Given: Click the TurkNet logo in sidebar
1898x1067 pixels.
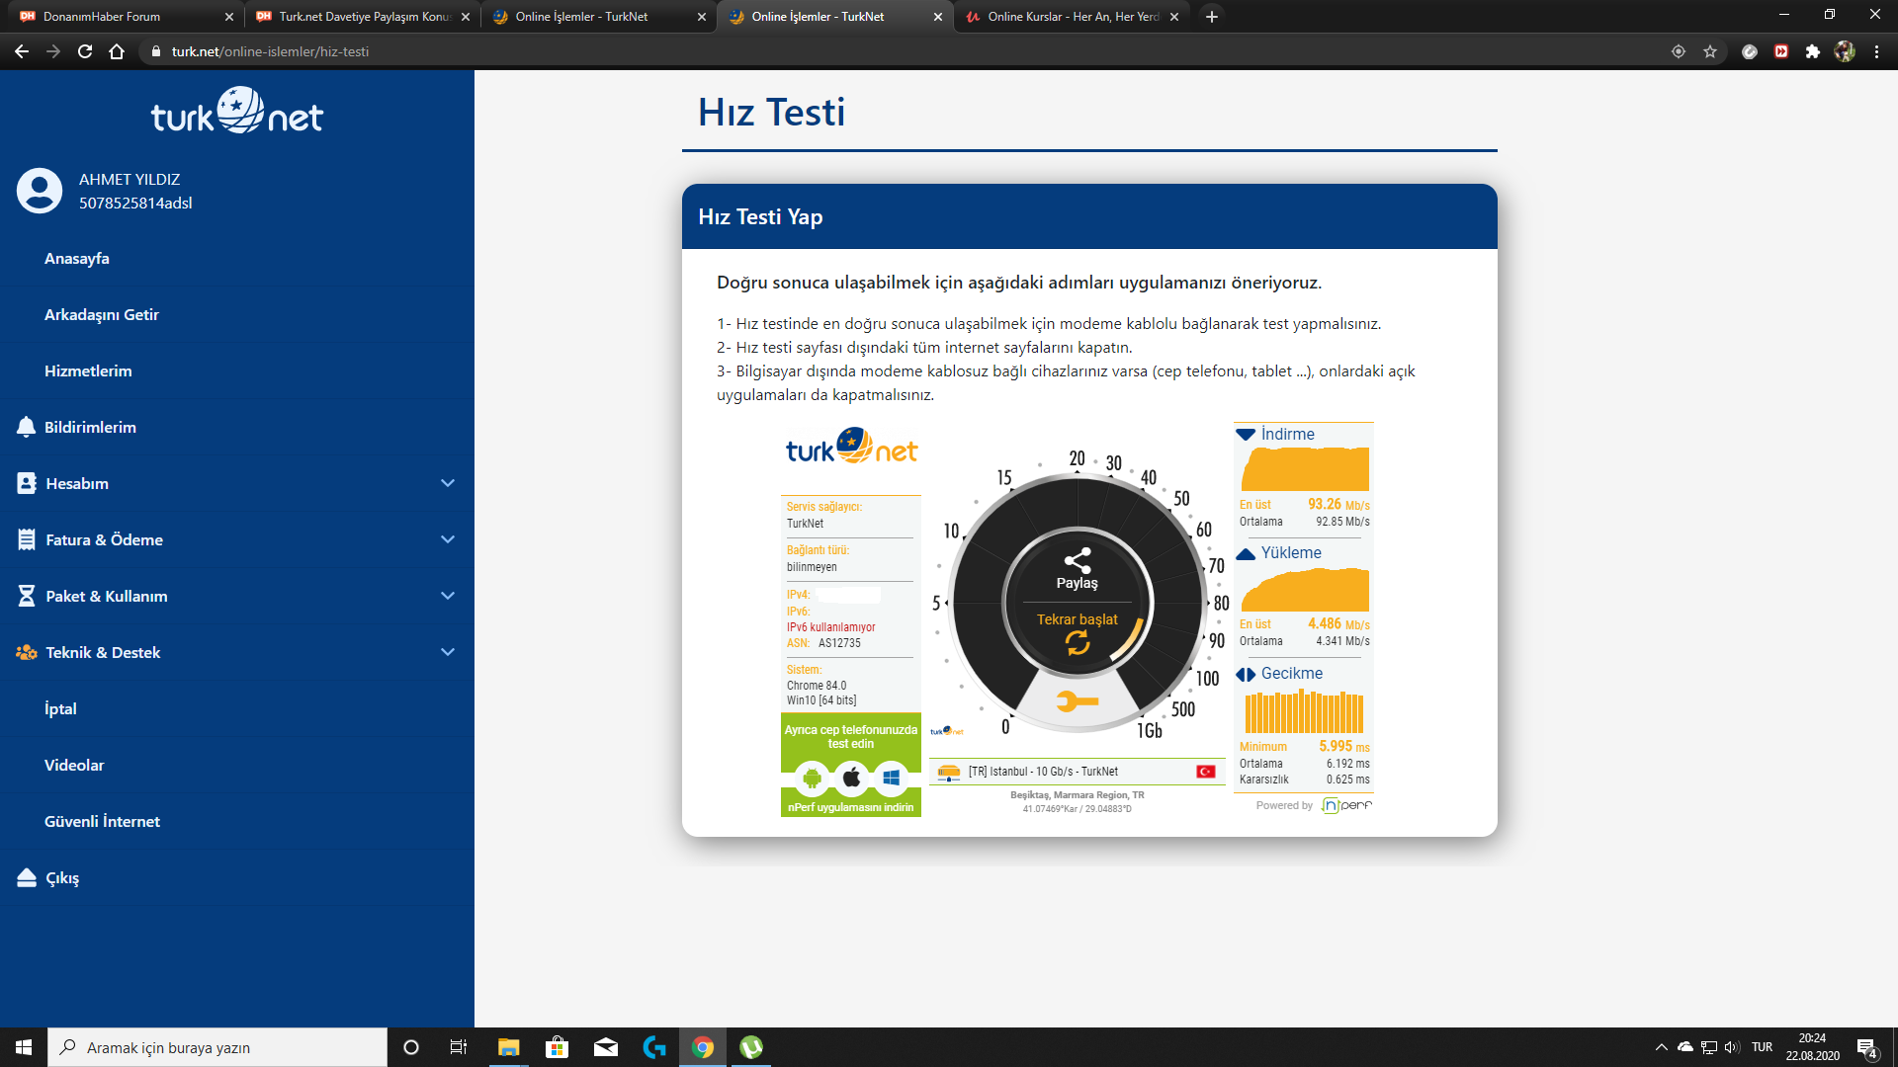Looking at the screenshot, I should [x=237, y=111].
